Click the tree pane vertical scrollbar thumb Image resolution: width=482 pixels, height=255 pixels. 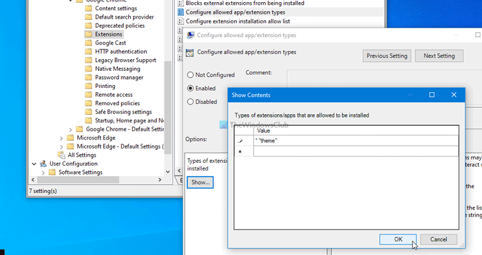[x=168, y=107]
